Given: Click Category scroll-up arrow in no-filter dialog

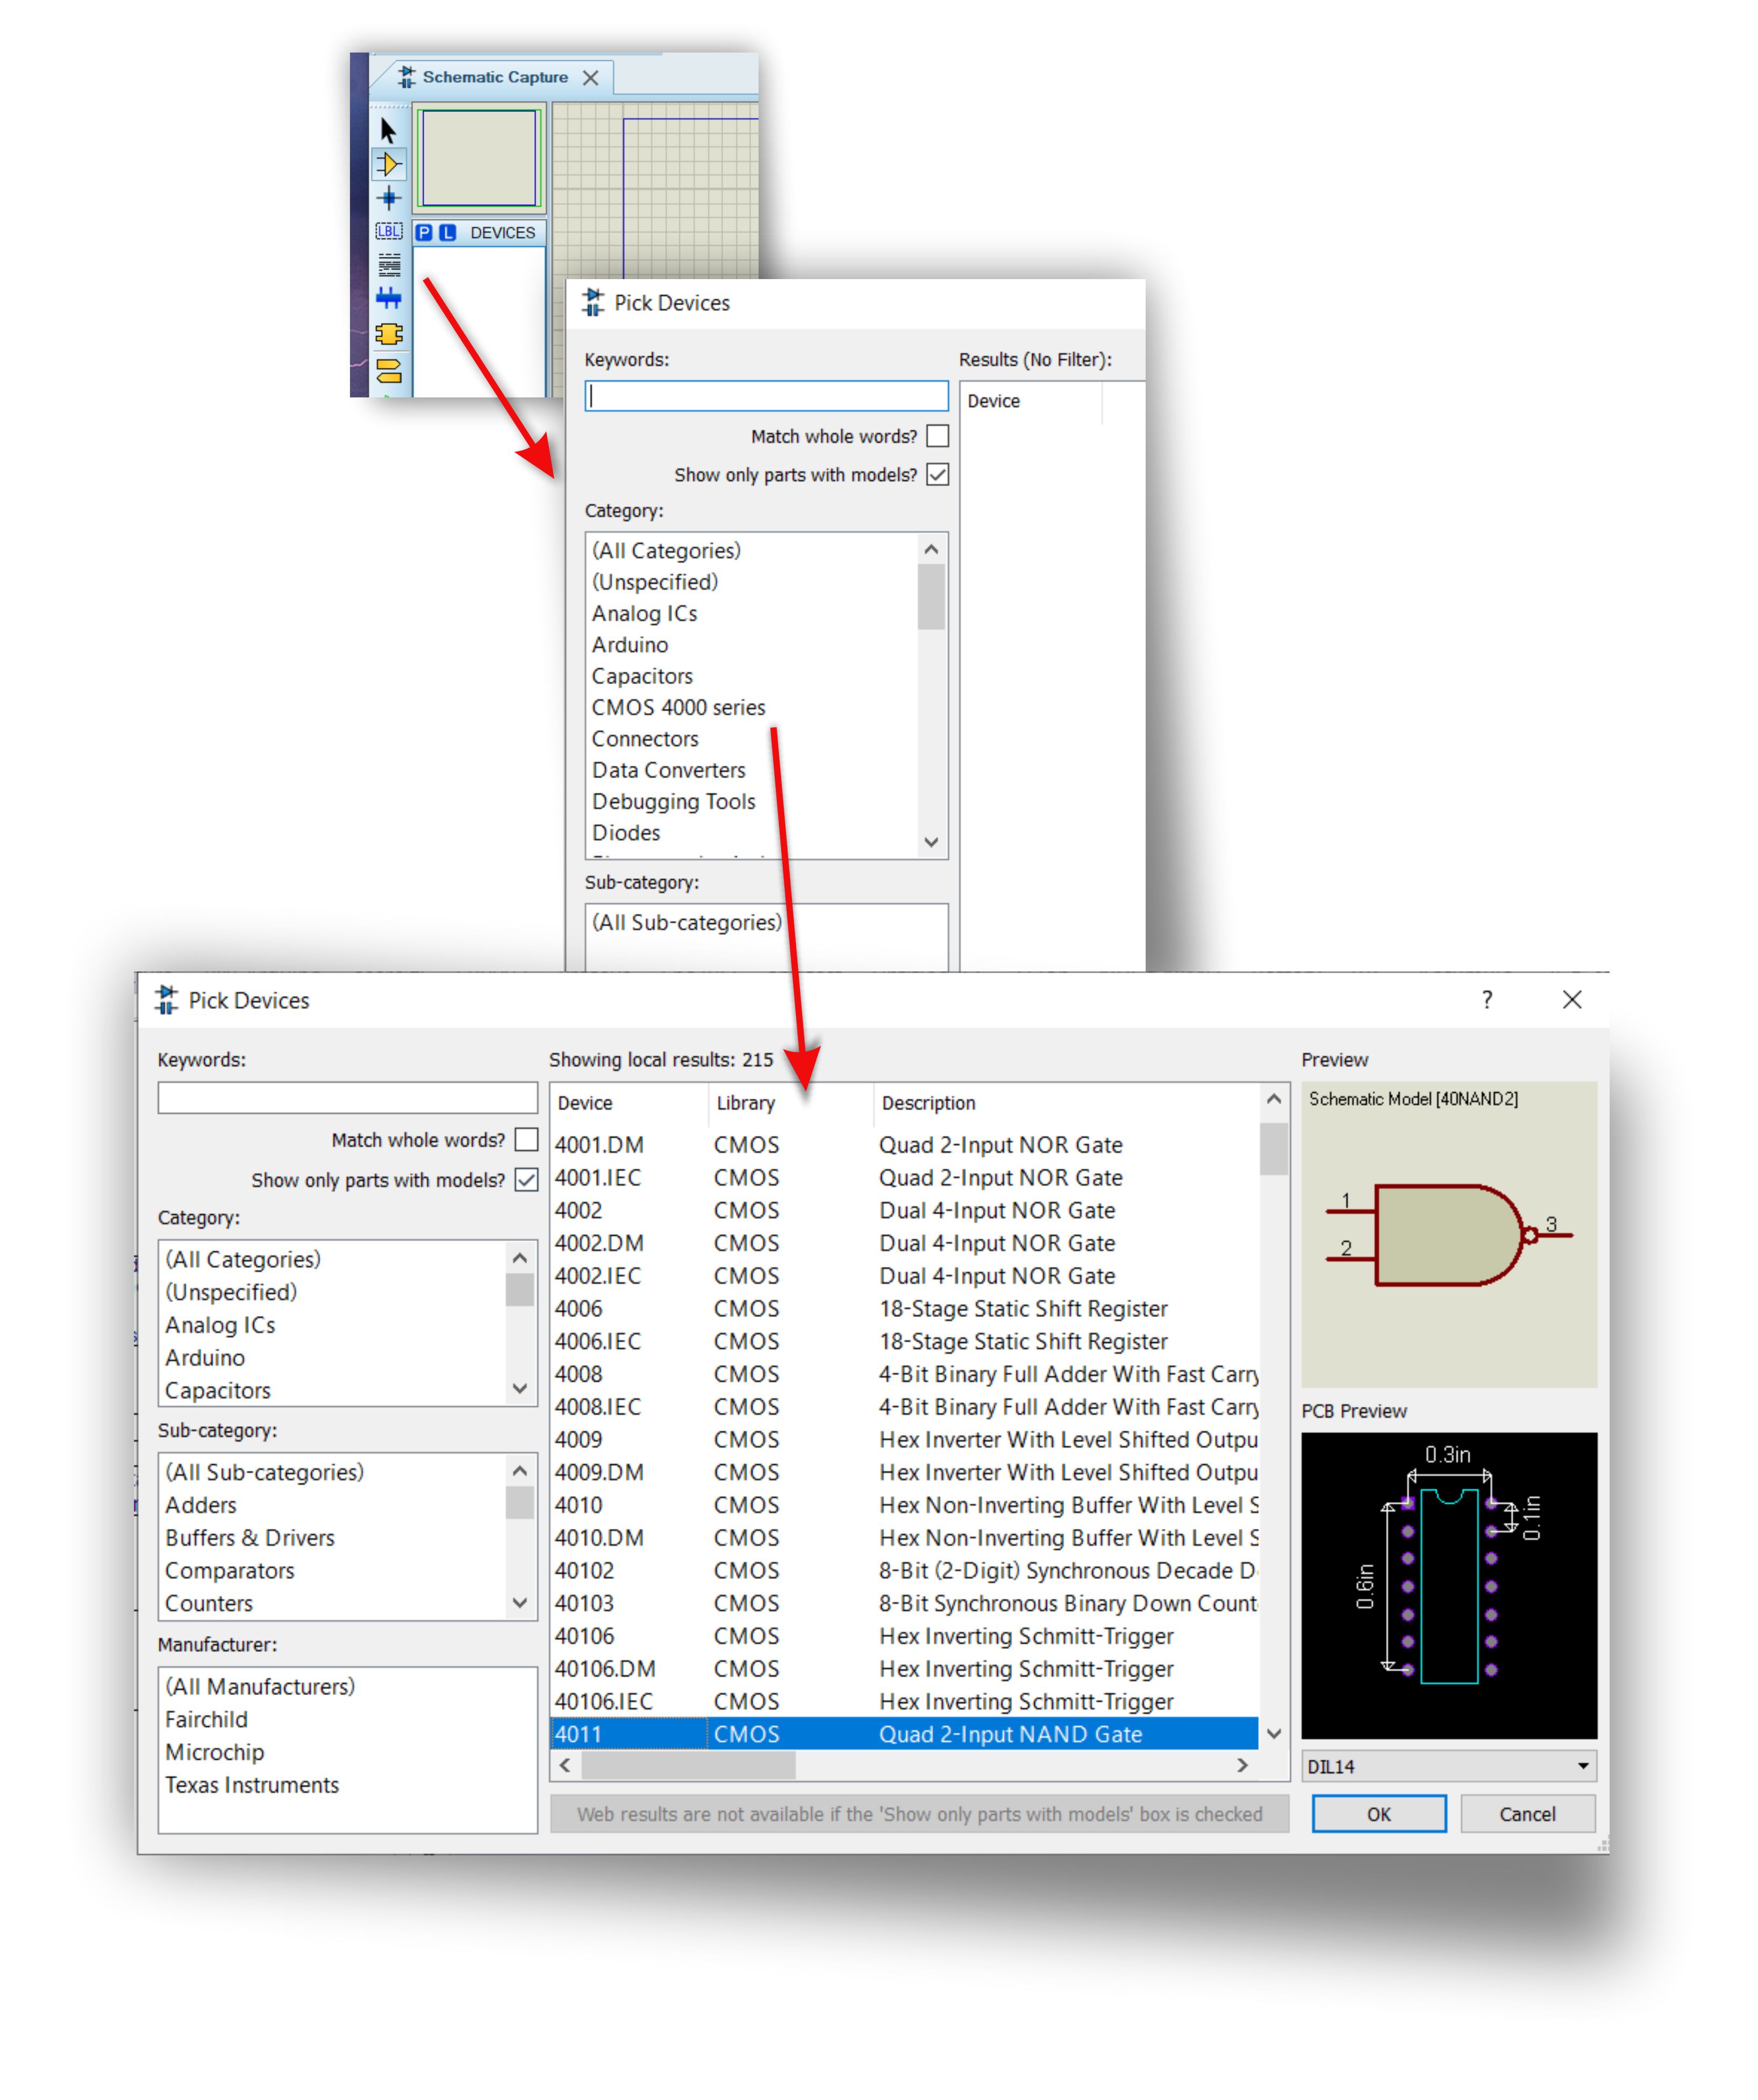Looking at the screenshot, I should coord(932,549).
